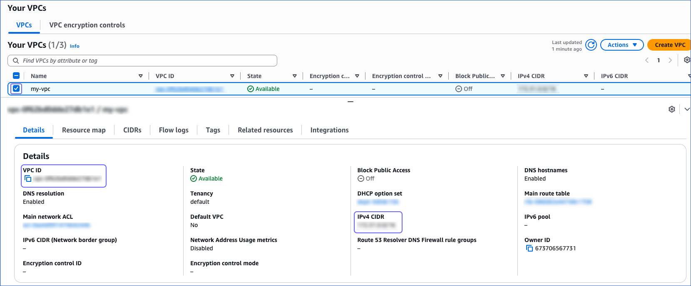Screen dimensions: 691x286
Task: Sort by Name column arrow
Action: pyautogui.click(x=141, y=76)
